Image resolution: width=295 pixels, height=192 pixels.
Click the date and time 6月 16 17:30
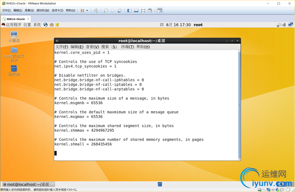click(178, 25)
